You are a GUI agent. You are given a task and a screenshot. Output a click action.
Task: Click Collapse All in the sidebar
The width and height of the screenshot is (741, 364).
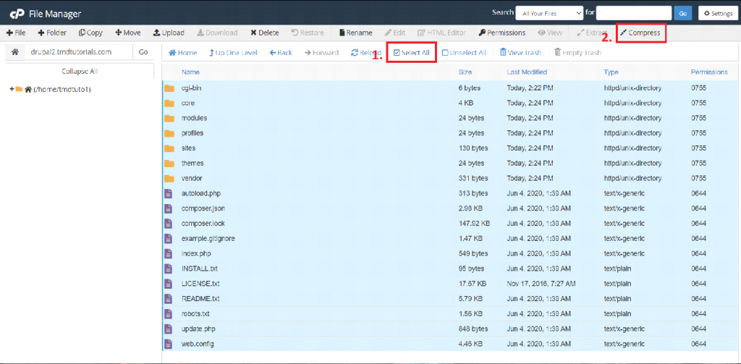(x=79, y=72)
